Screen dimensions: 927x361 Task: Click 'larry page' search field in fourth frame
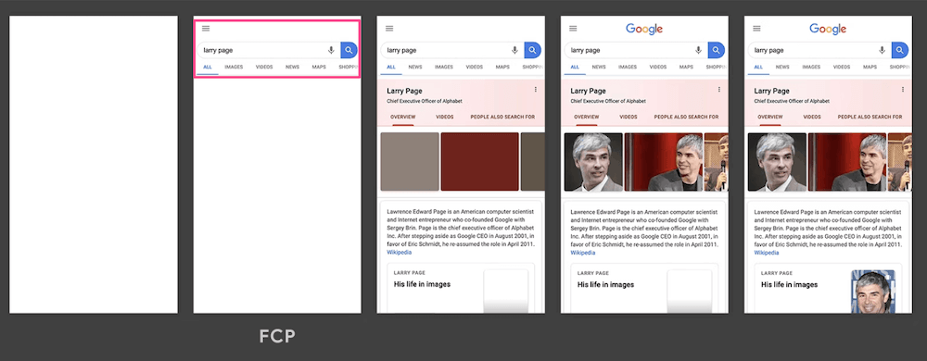636,50
